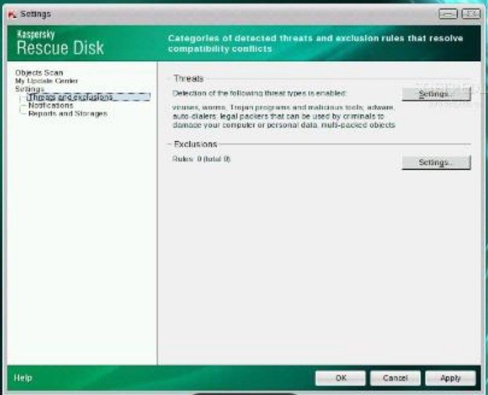Open Reports and Storages tree item
This screenshot has height=395, width=488.
[68, 113]
